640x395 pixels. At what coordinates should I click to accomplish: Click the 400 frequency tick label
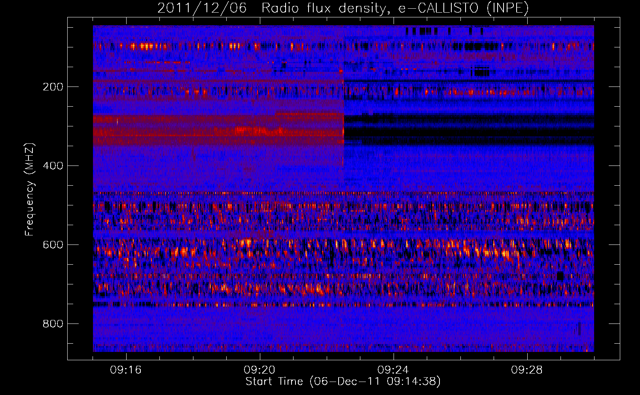coord(53,166)
